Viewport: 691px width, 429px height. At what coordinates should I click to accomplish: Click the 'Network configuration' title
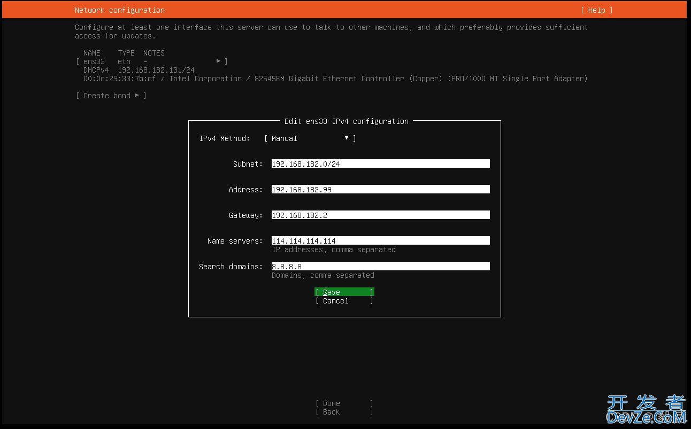point(120,10)
